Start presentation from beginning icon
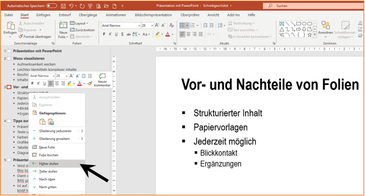Image resolution: width=365 pixels, height=196 pixels. tap(90, 6)
